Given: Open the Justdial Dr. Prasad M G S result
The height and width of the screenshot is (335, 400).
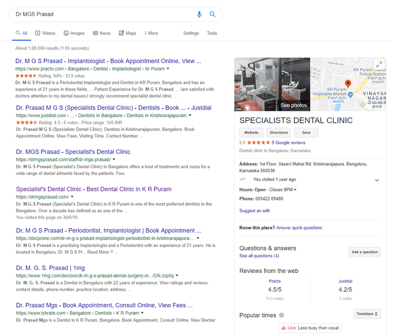Looking at the screenshot, I should coord(113,107).
